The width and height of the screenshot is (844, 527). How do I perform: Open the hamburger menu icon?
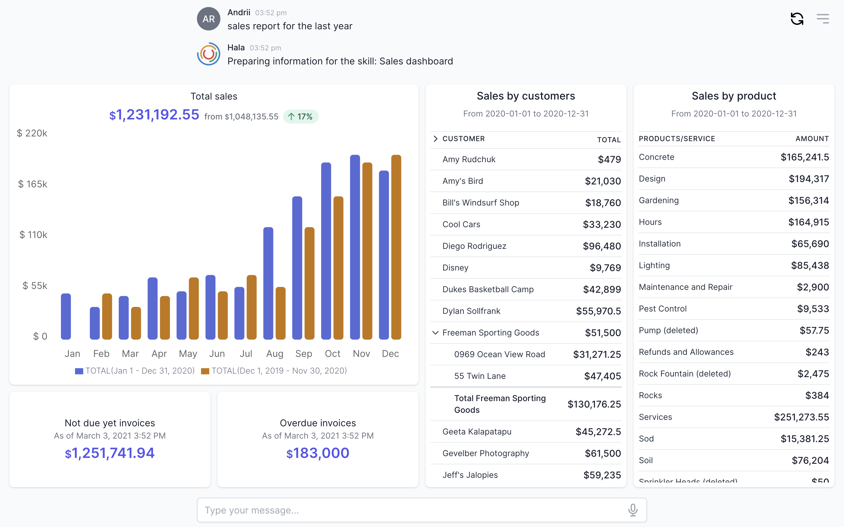tap(823, 19)
